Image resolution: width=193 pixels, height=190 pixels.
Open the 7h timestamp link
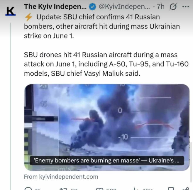pyautogui.click(x=161, y=6)
